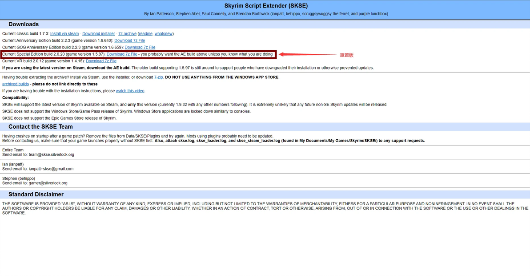The width and height of the screenshot is (530, 276).
Task: Open the 7z archive link for classic build
Action: (x=128, y=34)
